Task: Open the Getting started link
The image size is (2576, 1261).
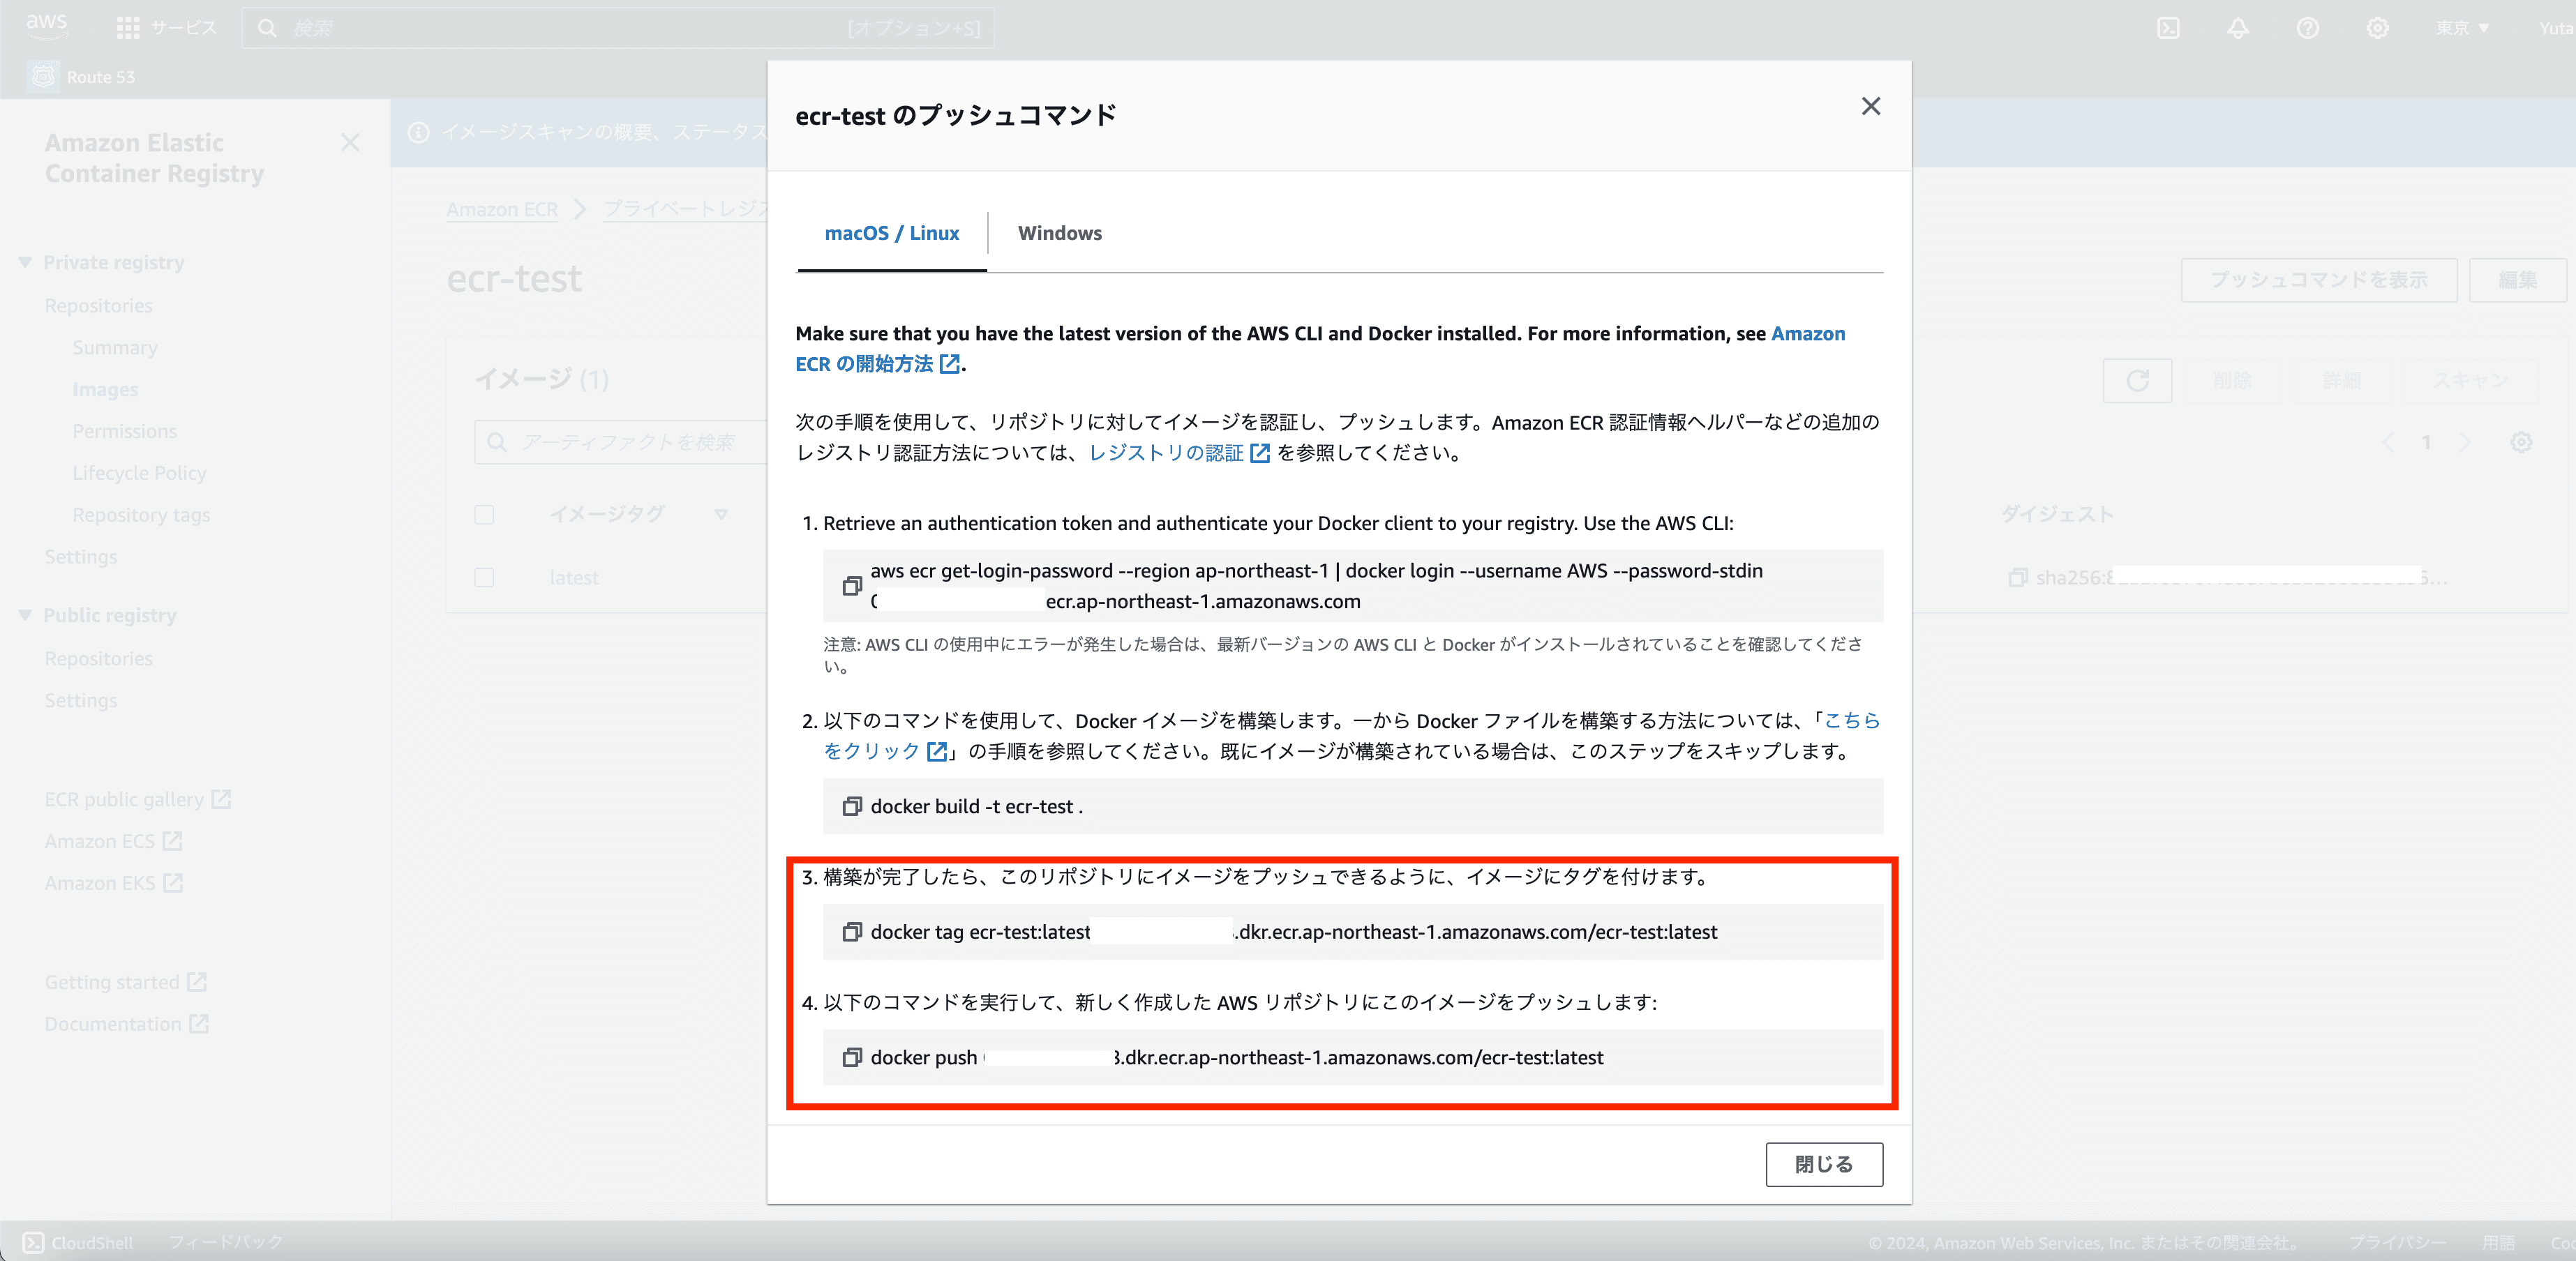Action: tap(125, 983)
